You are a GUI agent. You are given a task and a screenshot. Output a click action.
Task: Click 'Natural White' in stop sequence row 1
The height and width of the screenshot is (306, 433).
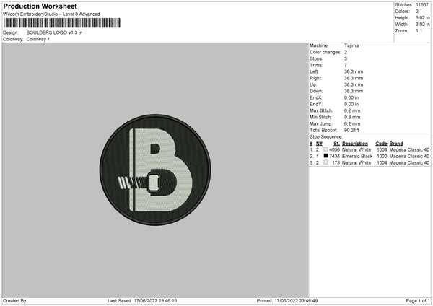point(357,149)
